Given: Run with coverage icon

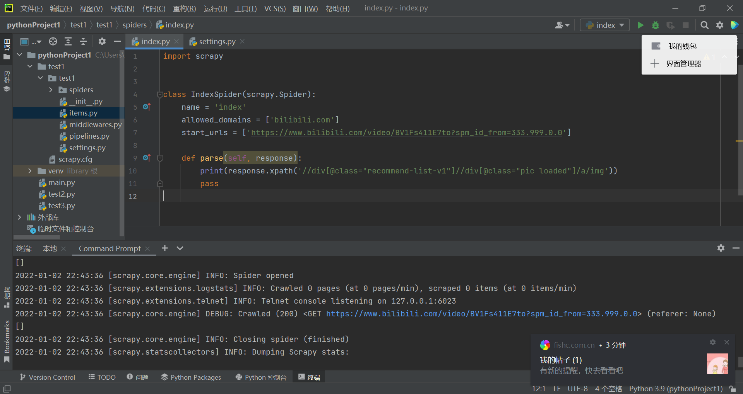Looking at the screenshot, I should tap(671, 25).
